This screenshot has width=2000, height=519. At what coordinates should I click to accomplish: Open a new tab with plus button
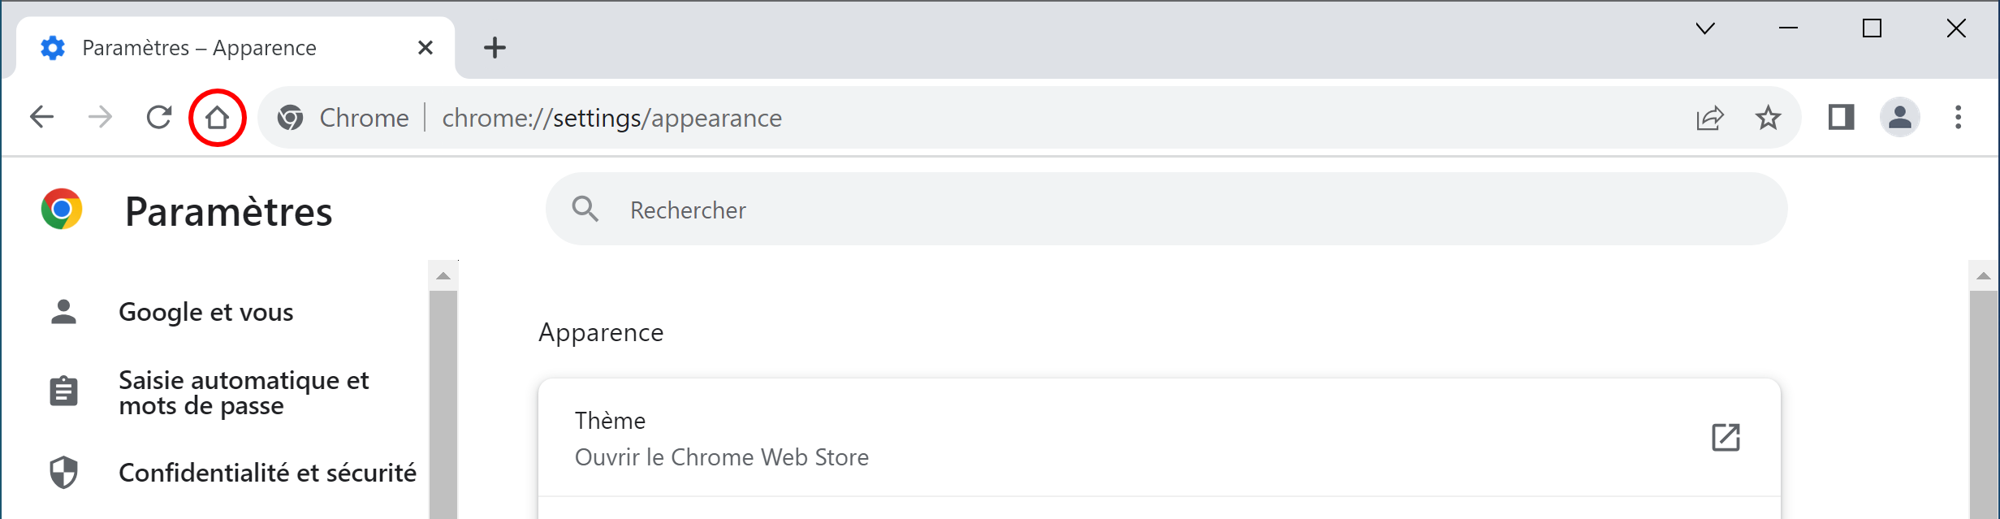point(495,48)
